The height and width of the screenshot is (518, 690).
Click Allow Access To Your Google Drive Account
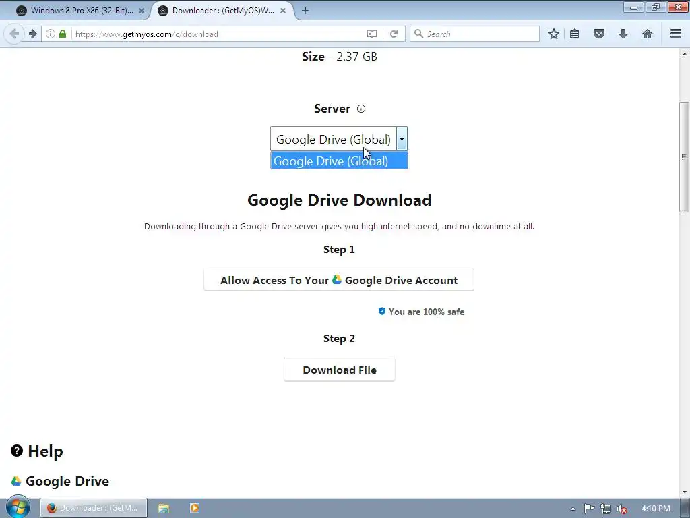[339, 280]
